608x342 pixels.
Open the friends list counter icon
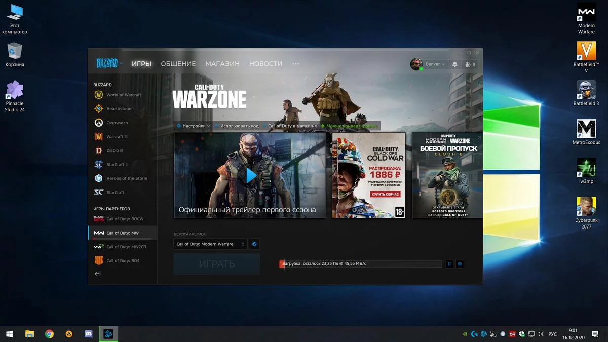coord(470,64)
